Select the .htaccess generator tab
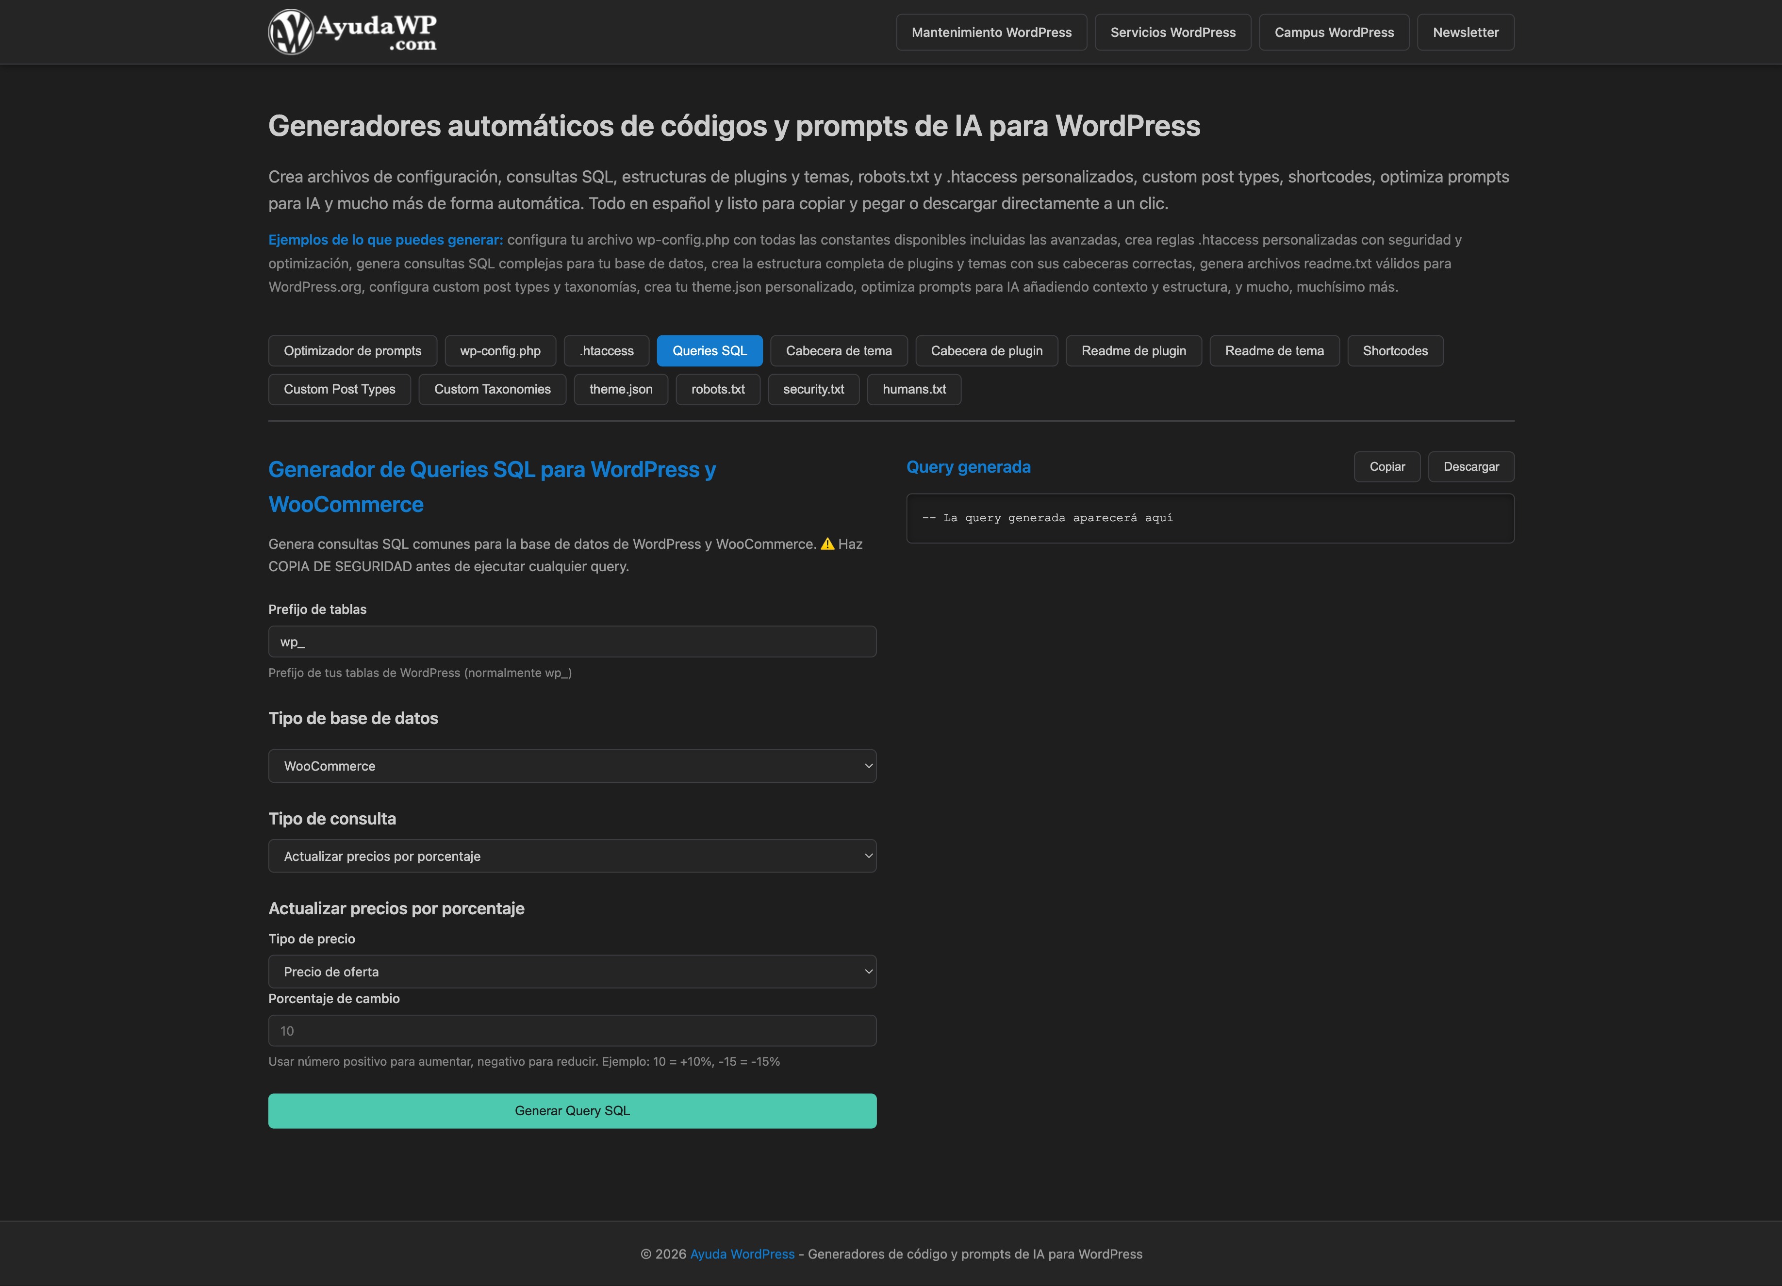This screenshot has height=1286, width=1782. (x=606, y=351)
